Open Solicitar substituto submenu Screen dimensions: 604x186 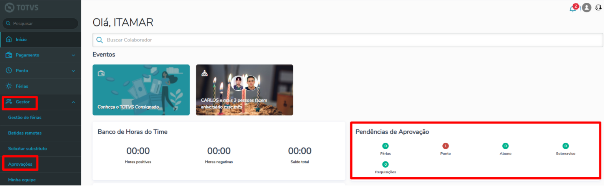pyautogui.click(x=40, y=148)
